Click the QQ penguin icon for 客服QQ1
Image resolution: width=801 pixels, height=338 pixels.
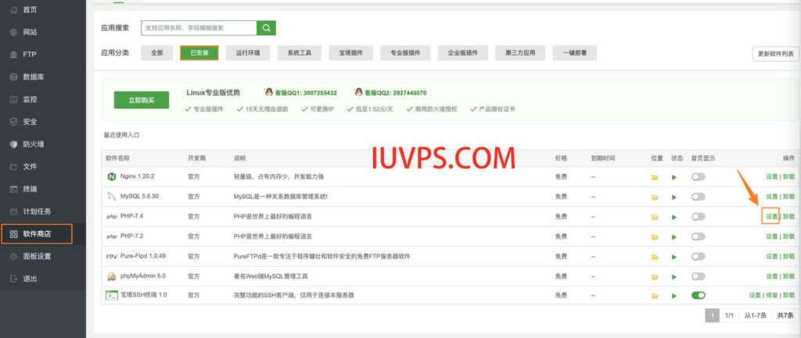point(268,92)
